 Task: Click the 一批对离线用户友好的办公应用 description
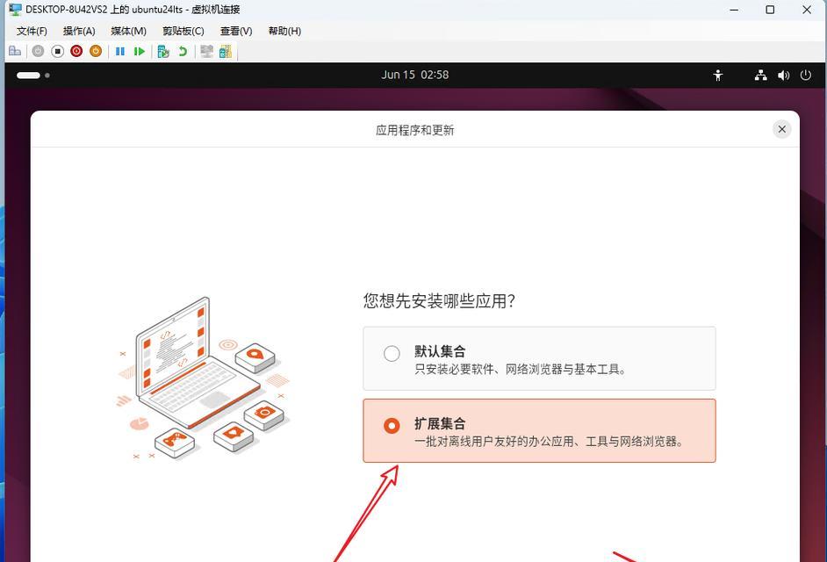[x=550, y=442]
